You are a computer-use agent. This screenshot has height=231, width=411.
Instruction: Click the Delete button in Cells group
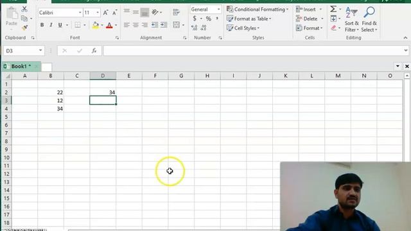(307, 19)
